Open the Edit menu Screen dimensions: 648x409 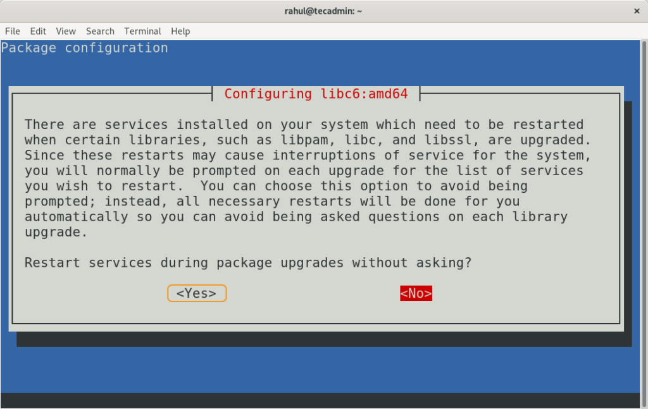(38, 31)
